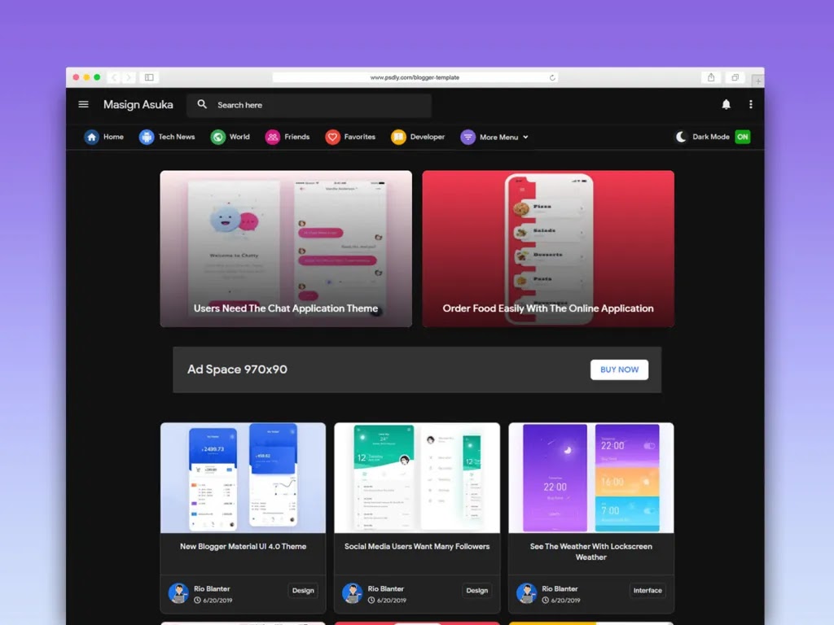Open Developer menu item
This screenshot has width=834, height=625.
point(427,137)
